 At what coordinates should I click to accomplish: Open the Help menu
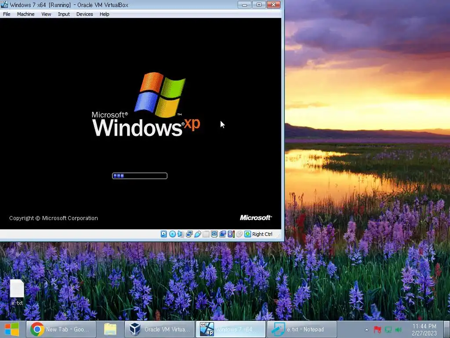(105, 14)
